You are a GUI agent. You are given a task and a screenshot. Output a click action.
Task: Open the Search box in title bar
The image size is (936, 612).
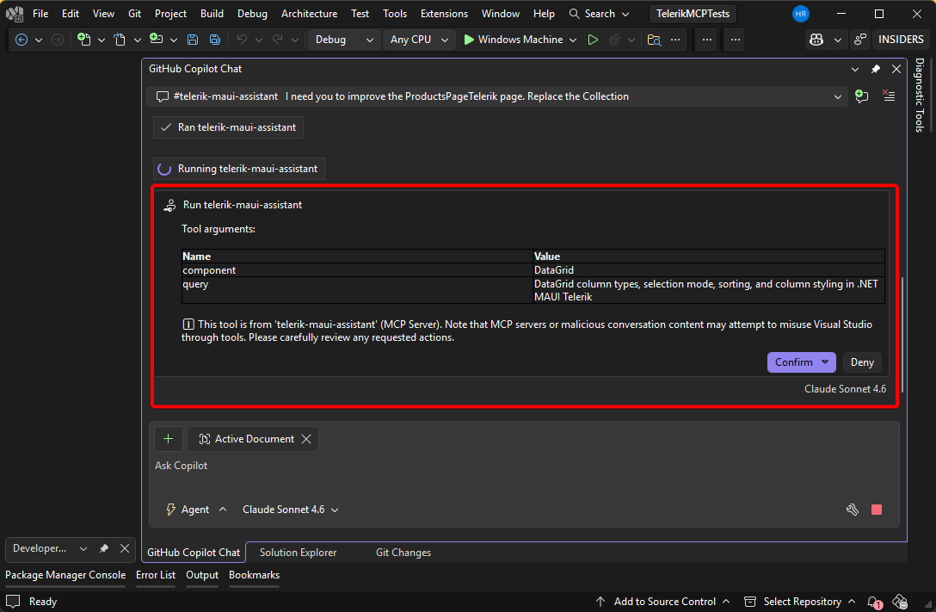(x=600, y=14)
